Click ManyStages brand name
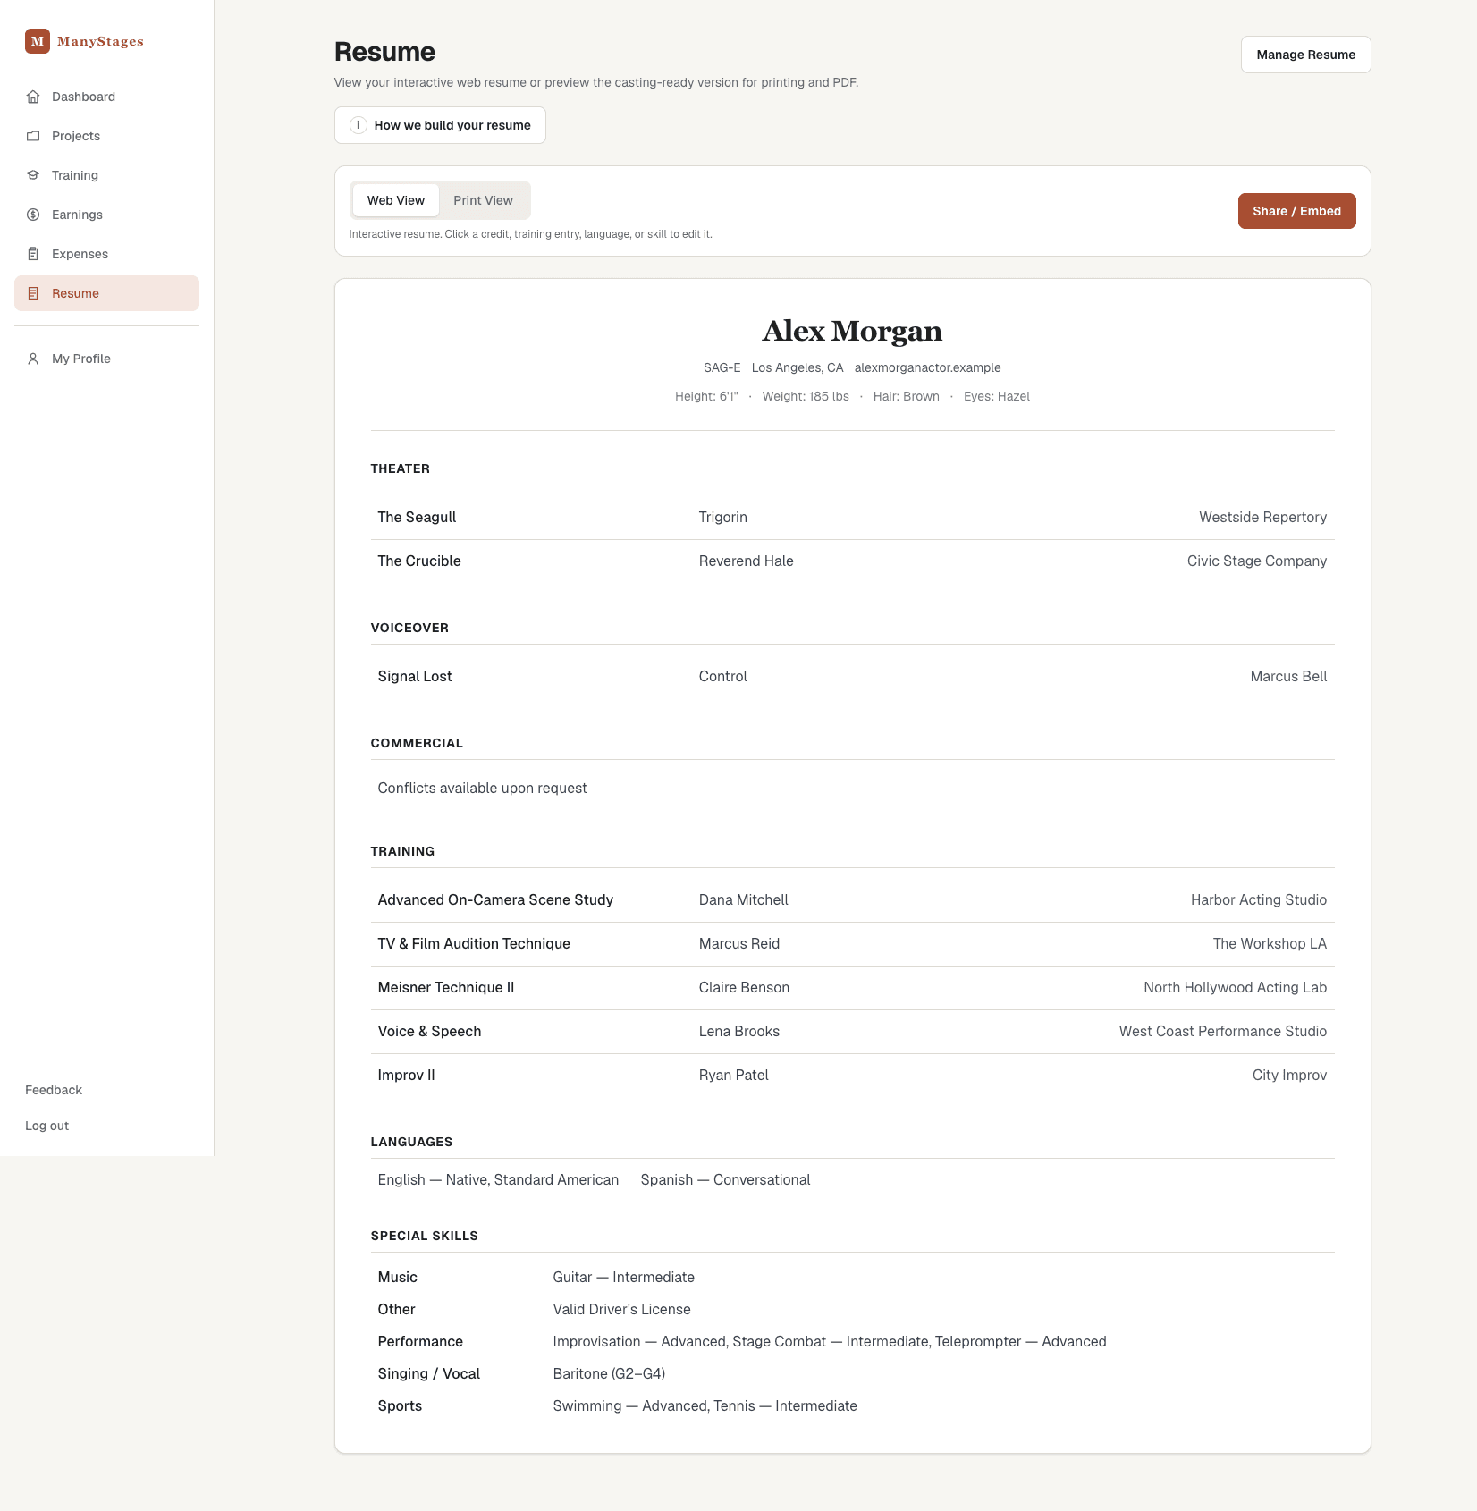 [100, 41]
